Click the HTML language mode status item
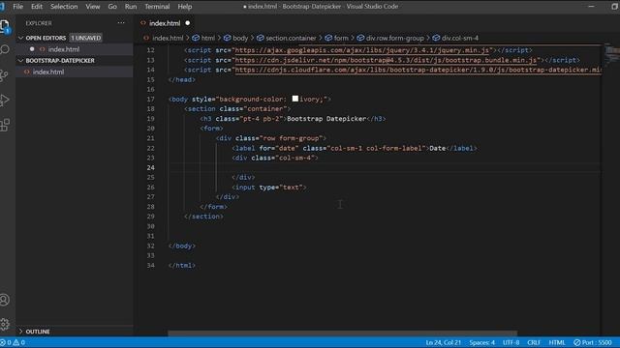This screenshot has height=348, width=620. pyautogui.click(x=557, y=342)
